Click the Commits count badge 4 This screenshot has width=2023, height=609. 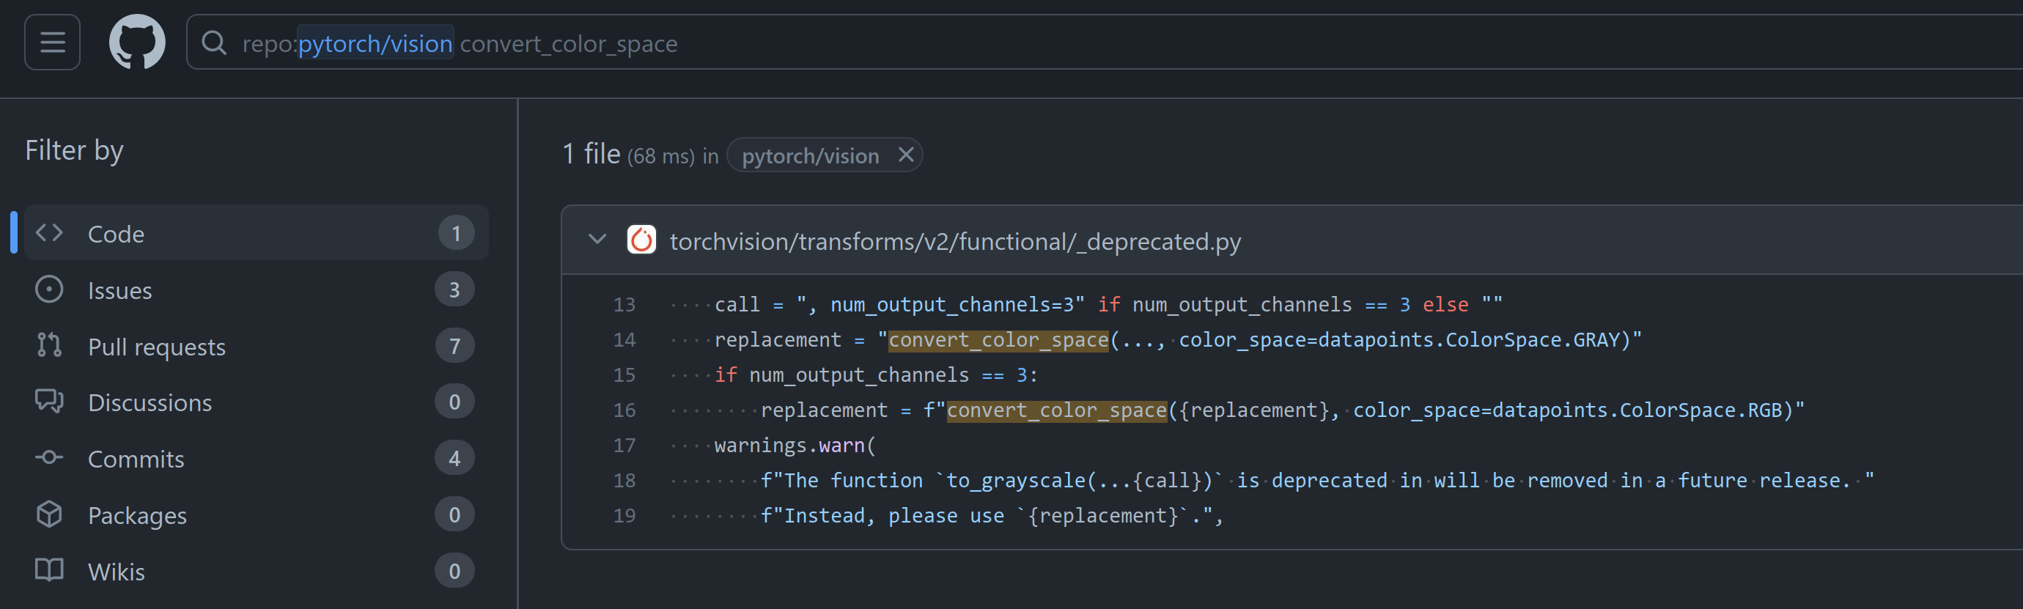click(x=454, y=458)
